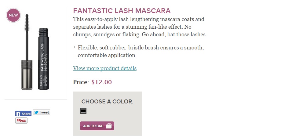Open View more product details link

105,68
